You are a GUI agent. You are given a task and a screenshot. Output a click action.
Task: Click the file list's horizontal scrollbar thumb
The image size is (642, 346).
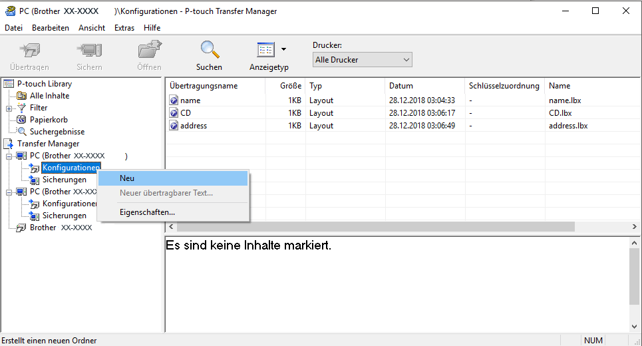pyautogui.click(x=375, y=226)
